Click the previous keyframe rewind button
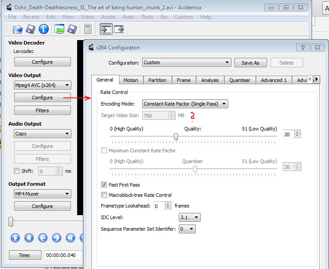 point(70,238)
